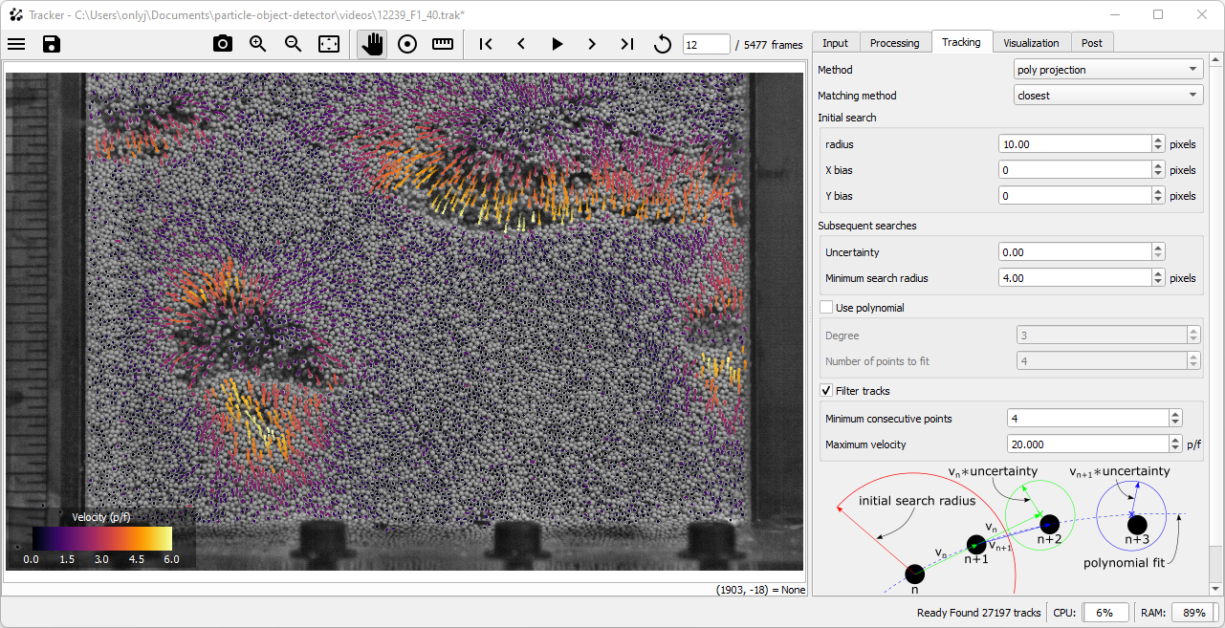The height and width of the screenshot is (628, 1225).
Task: Select the pan hand tool
Action: [372, 44]
